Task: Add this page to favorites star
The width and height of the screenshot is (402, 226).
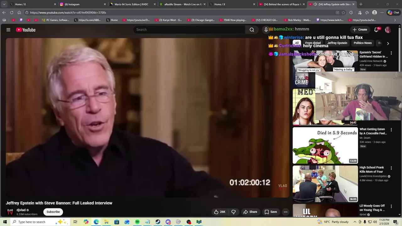Action: point(343,13)
